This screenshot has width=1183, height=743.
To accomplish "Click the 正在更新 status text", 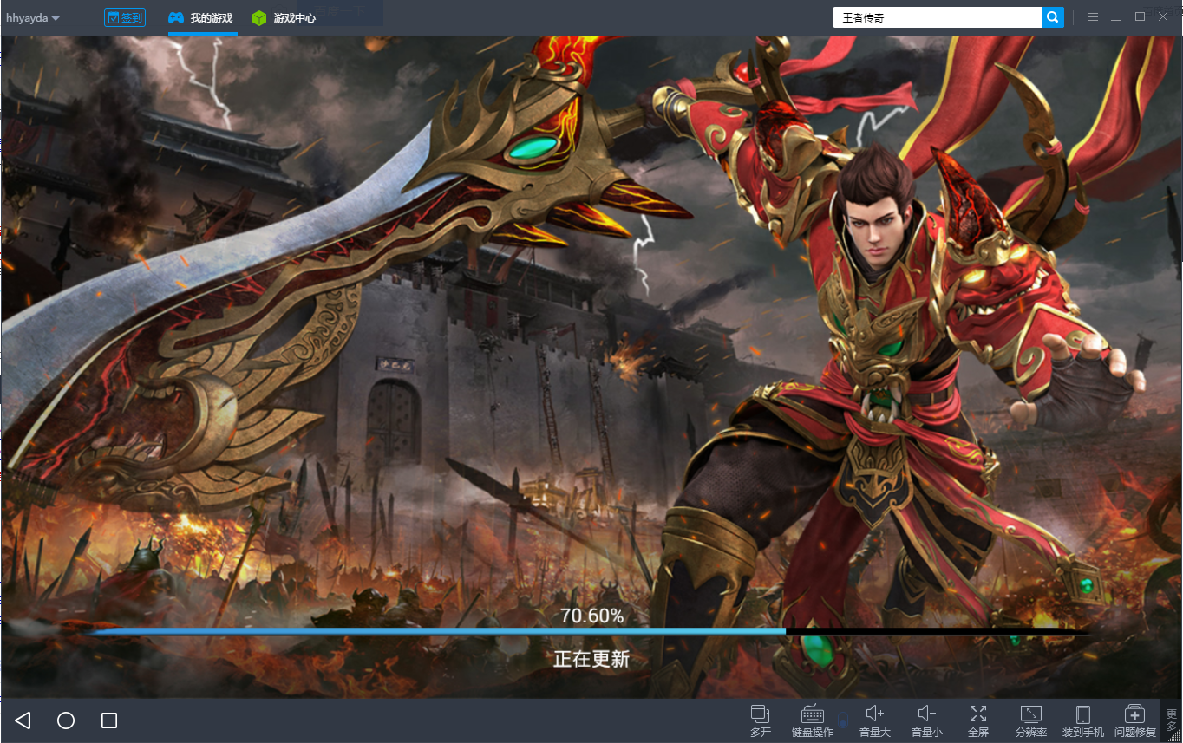I will (x=591, y=659).
